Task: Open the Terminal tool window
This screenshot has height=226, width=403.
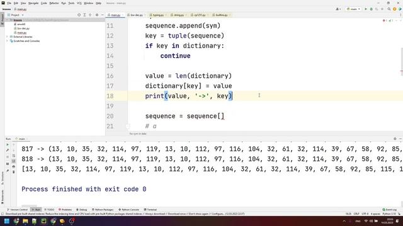Action: pos(150,210)
